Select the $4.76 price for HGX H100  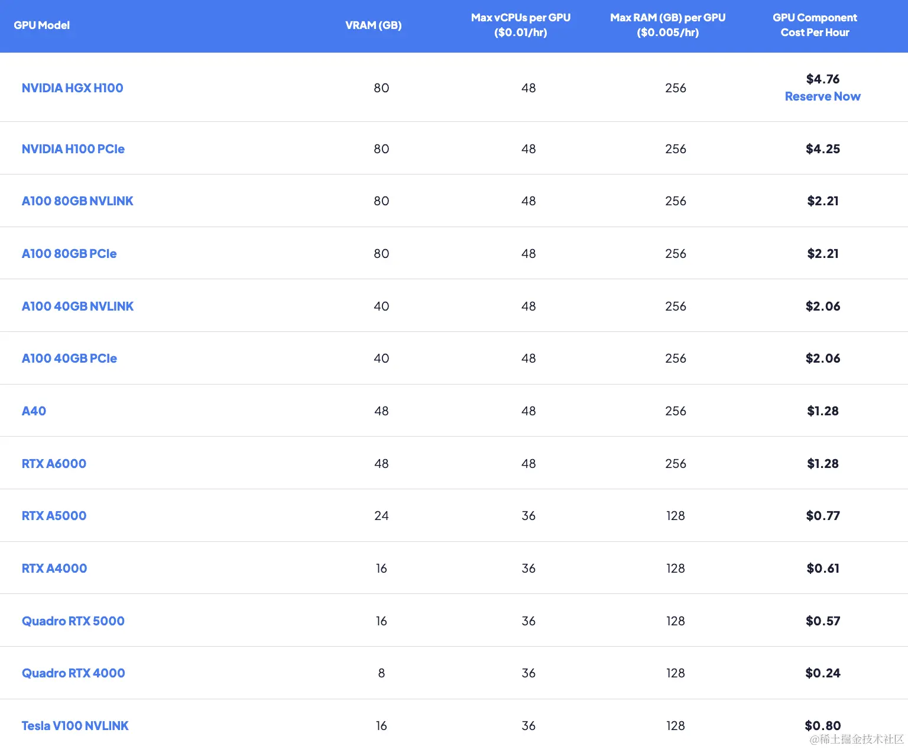[823, 79]
